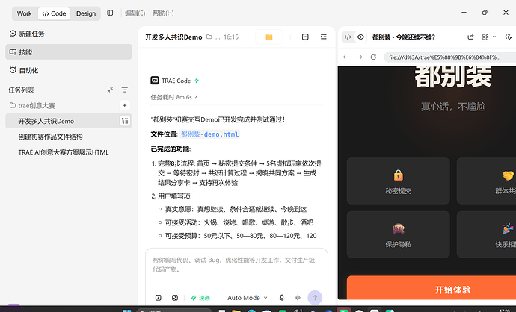This screenshot has height=312, width=516.
Task: Collapse all in the 任务列表 header
Action: (110, 90)
